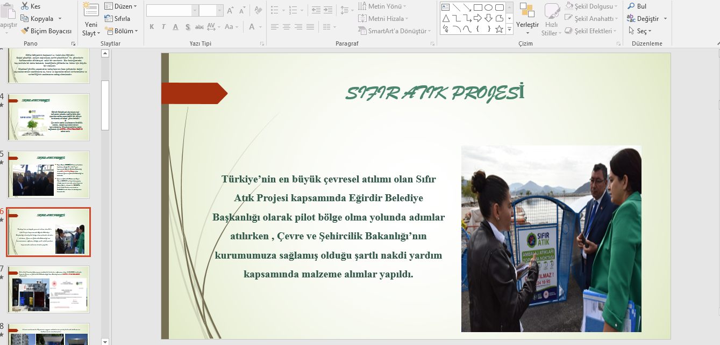
Task: Open the Yazı Tipi font dialog launcher
Action: click(x=262, y=43)
